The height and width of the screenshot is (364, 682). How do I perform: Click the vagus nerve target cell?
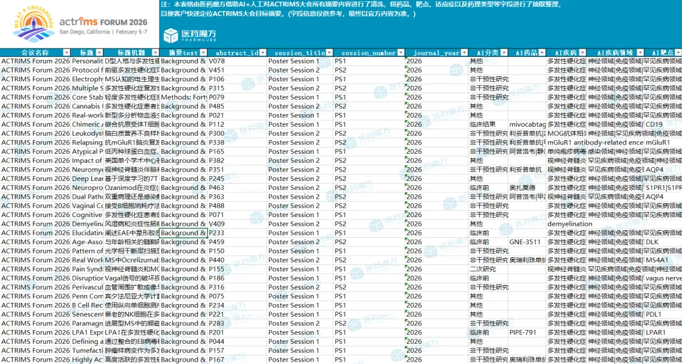[x=663, y=278]
